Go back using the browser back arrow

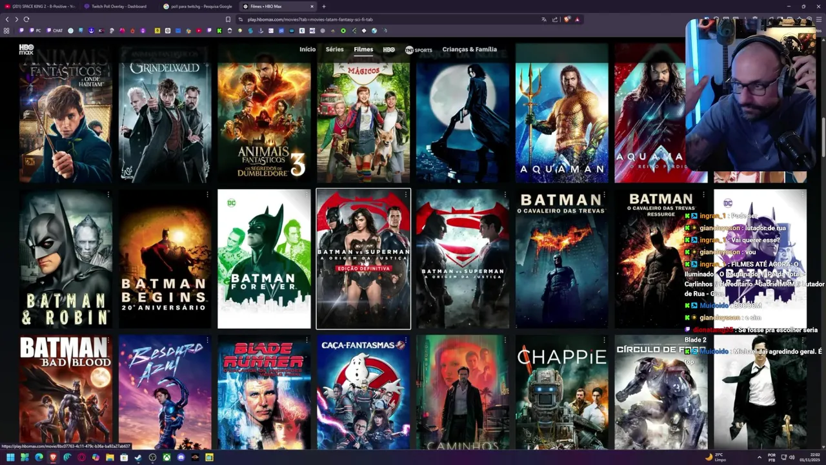point(7,19)
